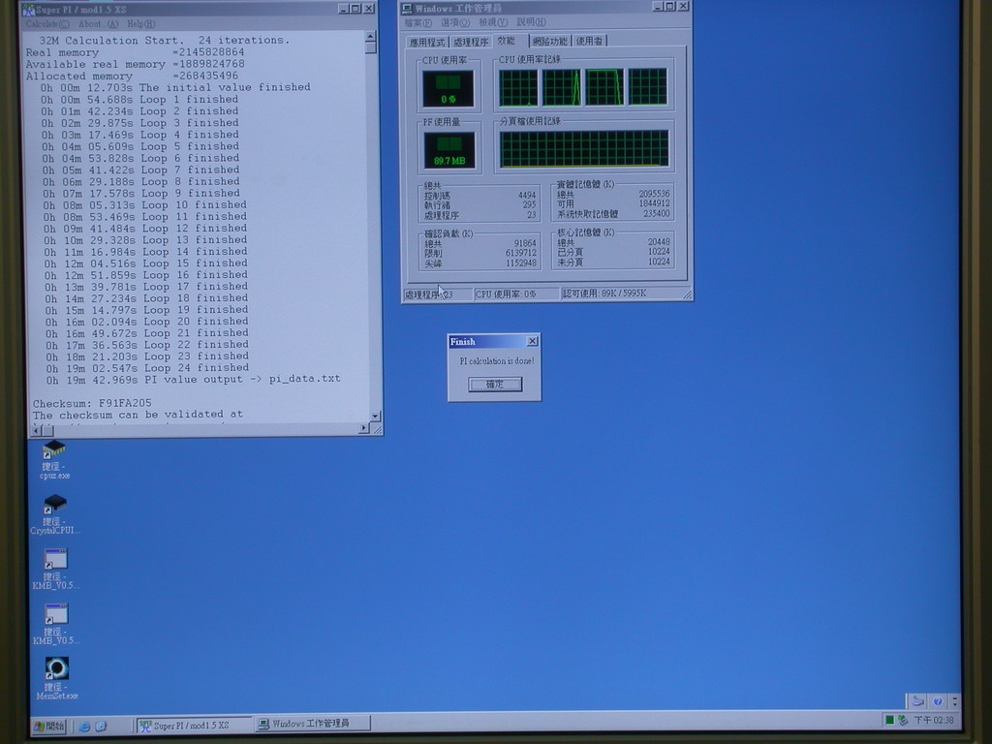Switch to the 使用者 tab
The image size is (992, 744).
click(589, 41)
